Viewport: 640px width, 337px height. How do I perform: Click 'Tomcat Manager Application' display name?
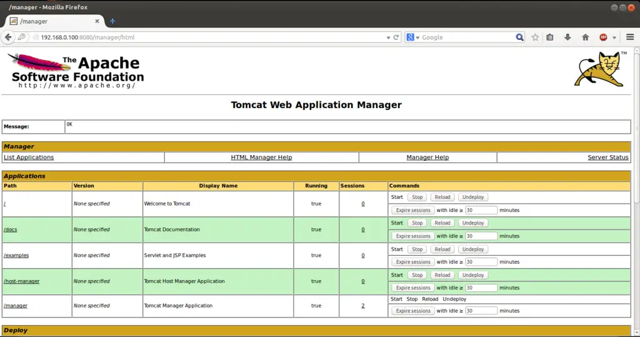[x=178, y=306]
